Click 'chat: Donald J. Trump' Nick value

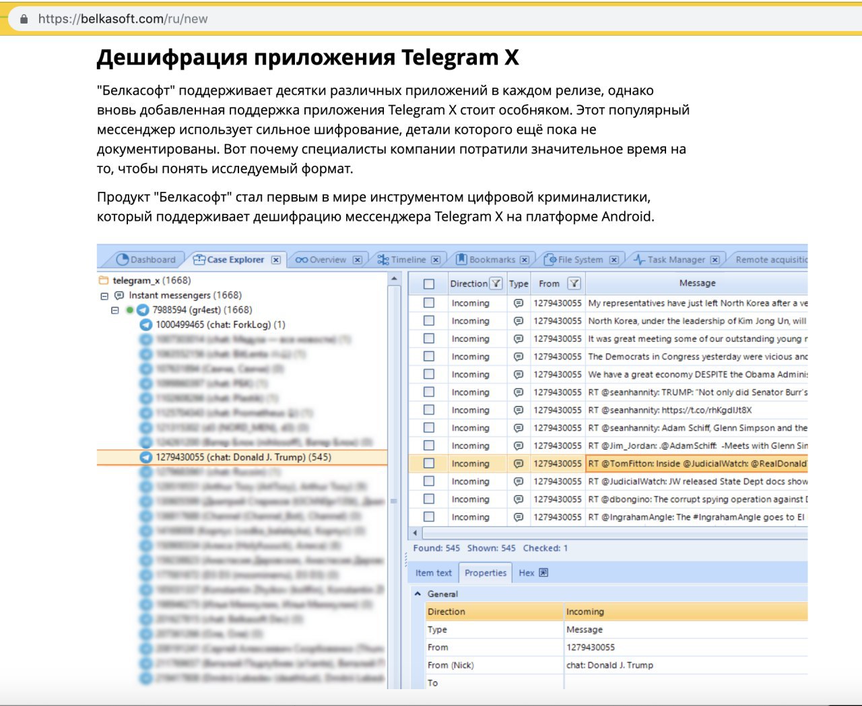609,665
